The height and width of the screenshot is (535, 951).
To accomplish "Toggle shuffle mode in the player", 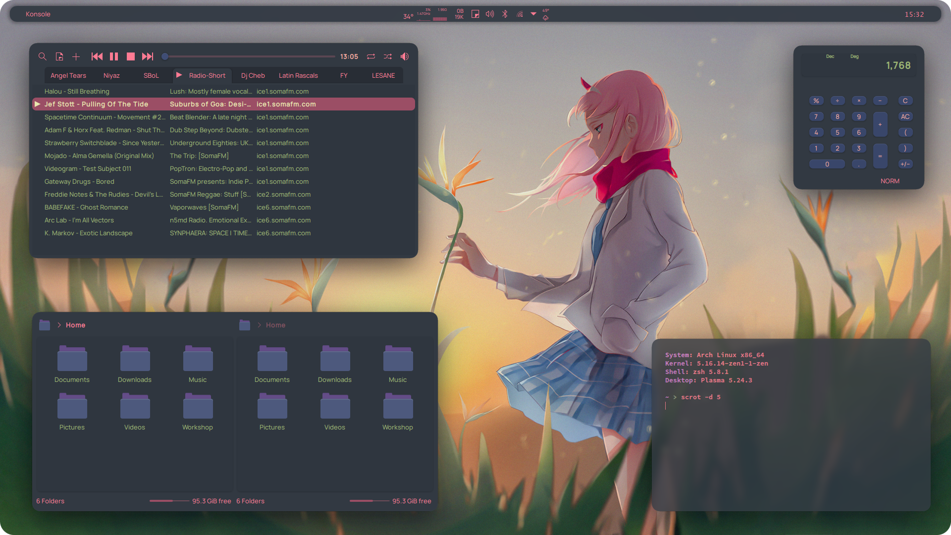I will (x=388, y=56).
